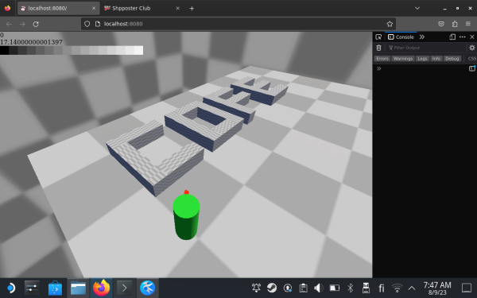The height and width of the screenshot is (298, 477).
Task: Focus the Filter Output field
Action: tap(426, 48)
